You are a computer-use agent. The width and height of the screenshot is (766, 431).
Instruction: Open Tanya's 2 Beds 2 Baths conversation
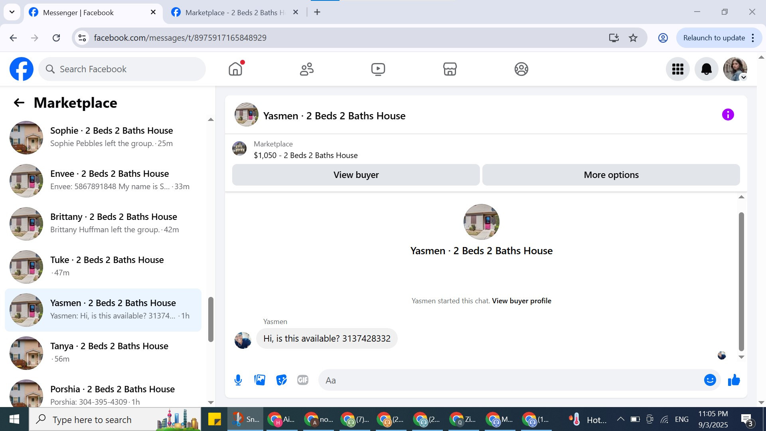[103, 353]
